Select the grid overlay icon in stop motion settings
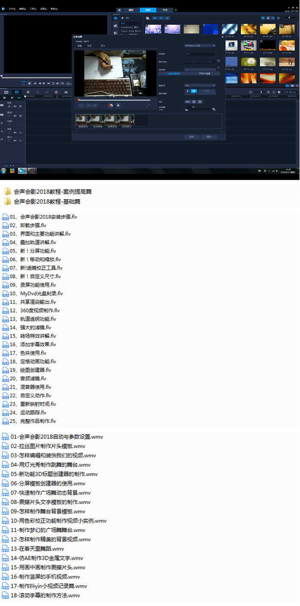The image size is (300, 606). [x=194, y=102]
